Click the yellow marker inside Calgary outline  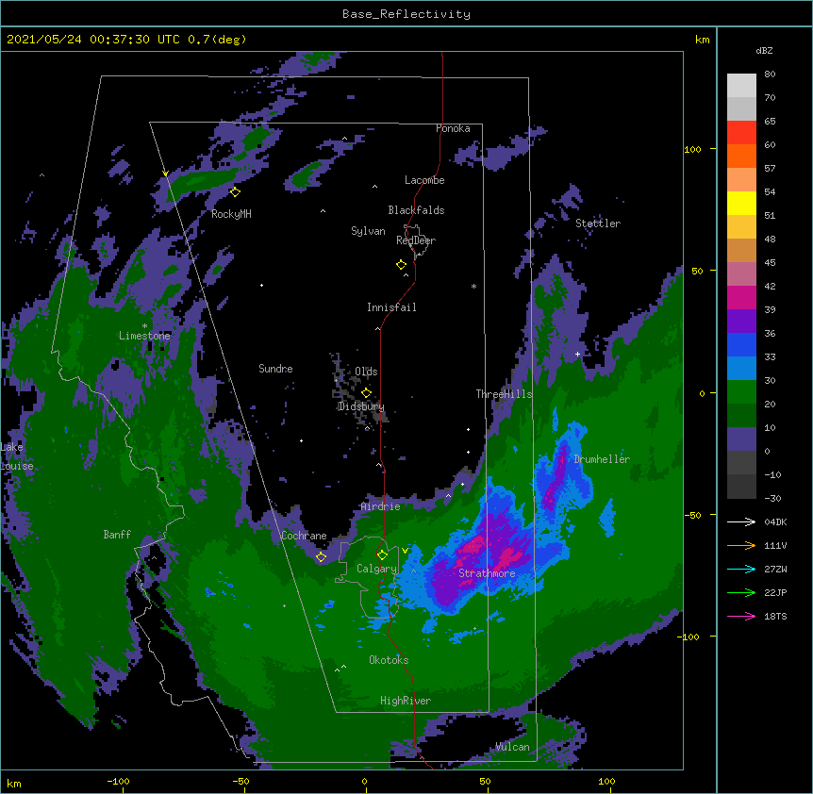tap(382, 555)
